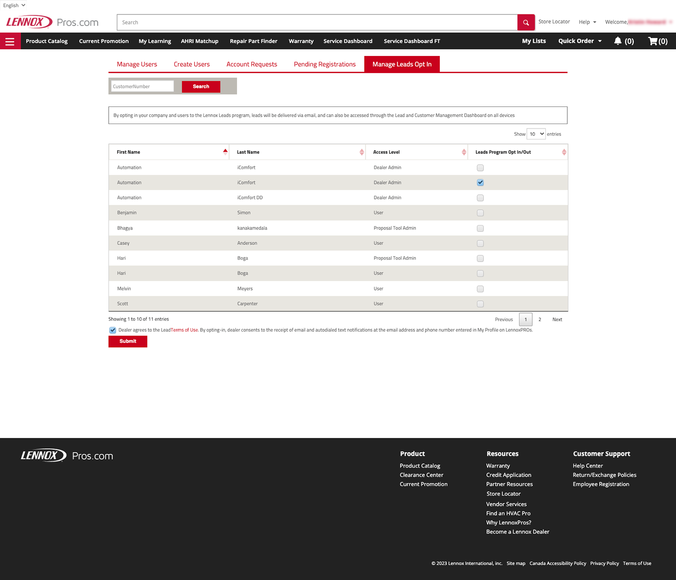
Task: Open AHRI Matchup menu item
Action: (200, 41)
